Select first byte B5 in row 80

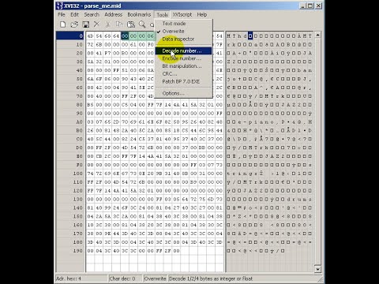(90, 105)
